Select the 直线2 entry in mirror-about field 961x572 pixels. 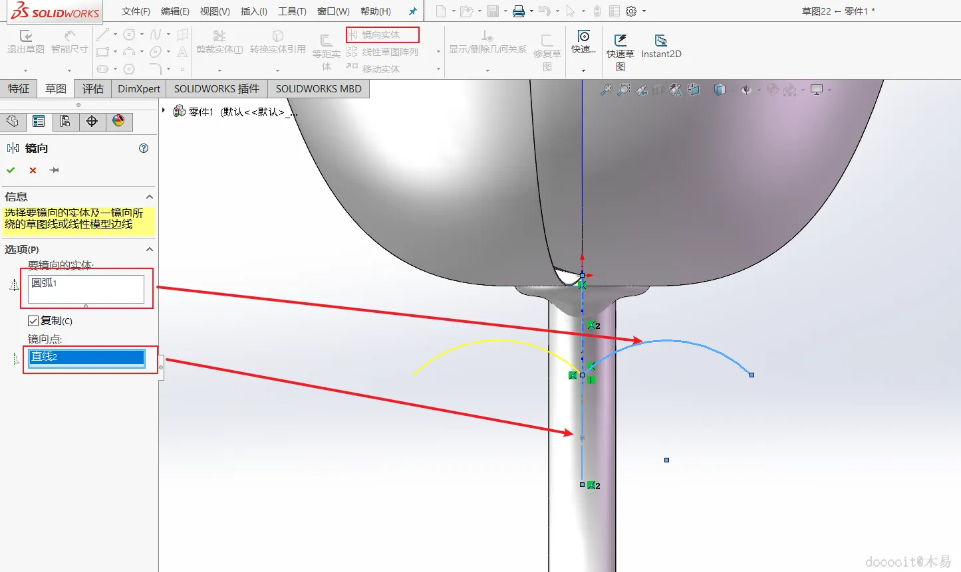coord(86,357)
